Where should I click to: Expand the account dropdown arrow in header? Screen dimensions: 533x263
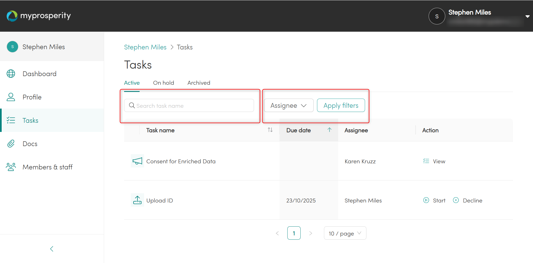pos(527,16)
